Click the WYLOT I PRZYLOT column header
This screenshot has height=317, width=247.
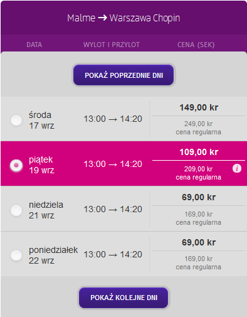pyautogui.click(x=112, y=45)
